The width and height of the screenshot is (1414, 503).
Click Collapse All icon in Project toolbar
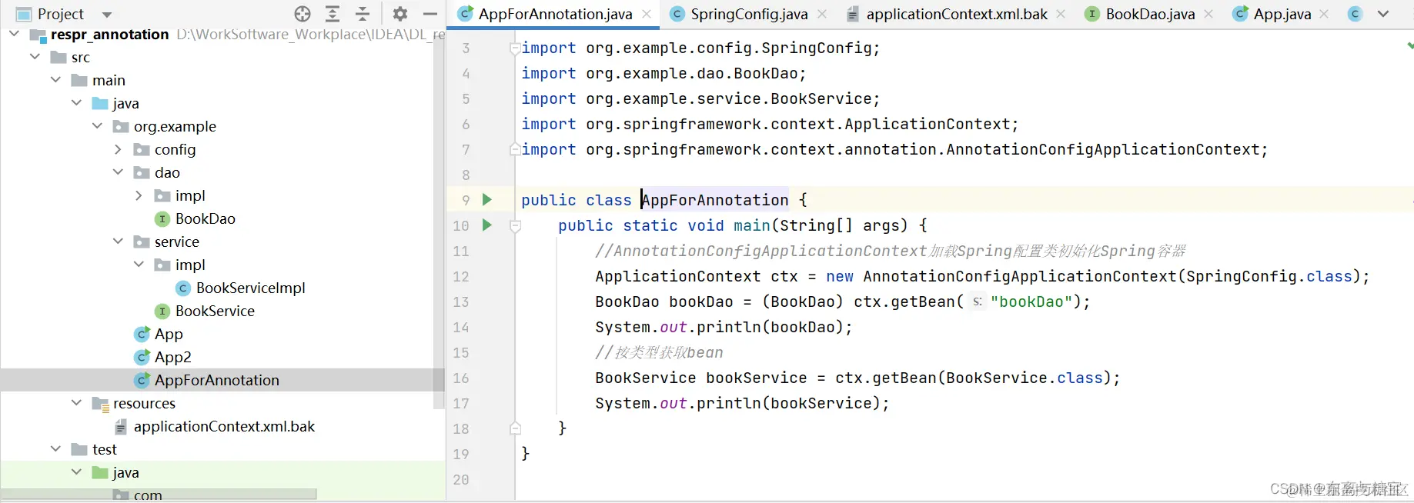click(363, 14)
